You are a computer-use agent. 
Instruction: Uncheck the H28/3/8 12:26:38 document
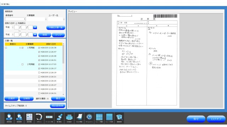click(x=39, y=48)
